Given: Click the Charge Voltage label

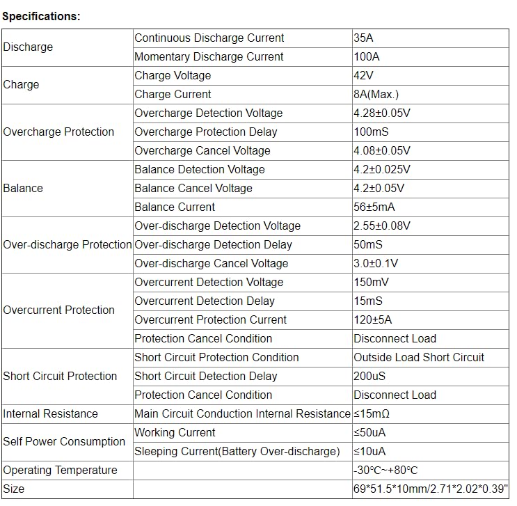Looking at the screenshot, I should click(173, 76).
